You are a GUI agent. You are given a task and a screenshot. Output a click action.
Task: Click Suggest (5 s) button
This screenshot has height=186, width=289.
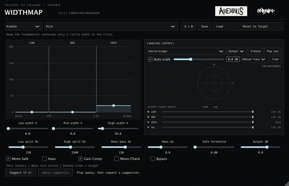tap(21, 173)
